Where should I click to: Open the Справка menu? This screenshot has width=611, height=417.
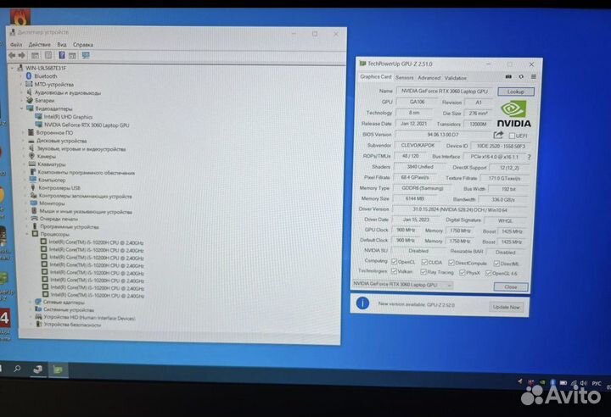point(83,45)
